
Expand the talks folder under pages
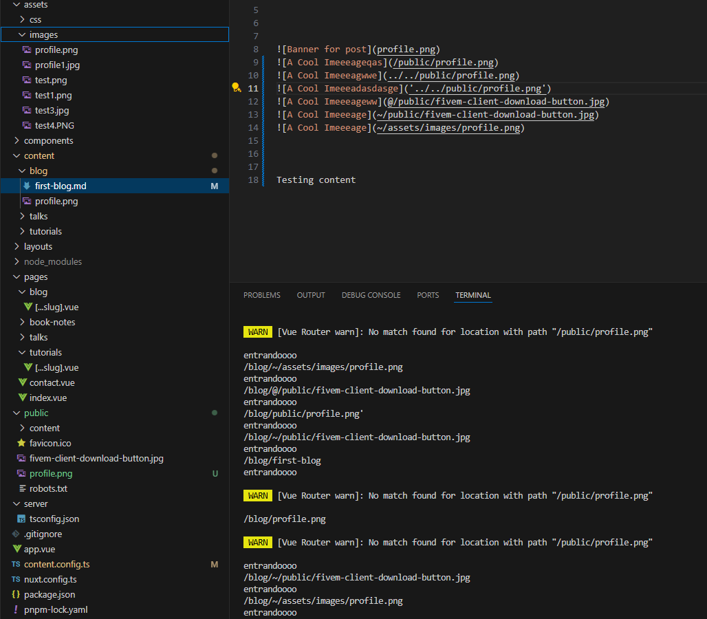pos(22,337)
